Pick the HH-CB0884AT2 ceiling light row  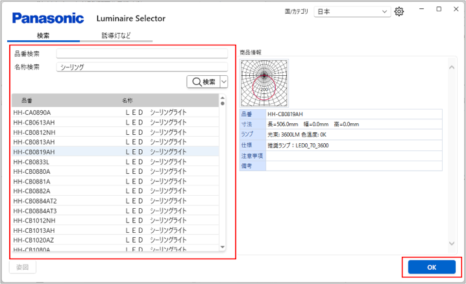[x=65, y=201]
